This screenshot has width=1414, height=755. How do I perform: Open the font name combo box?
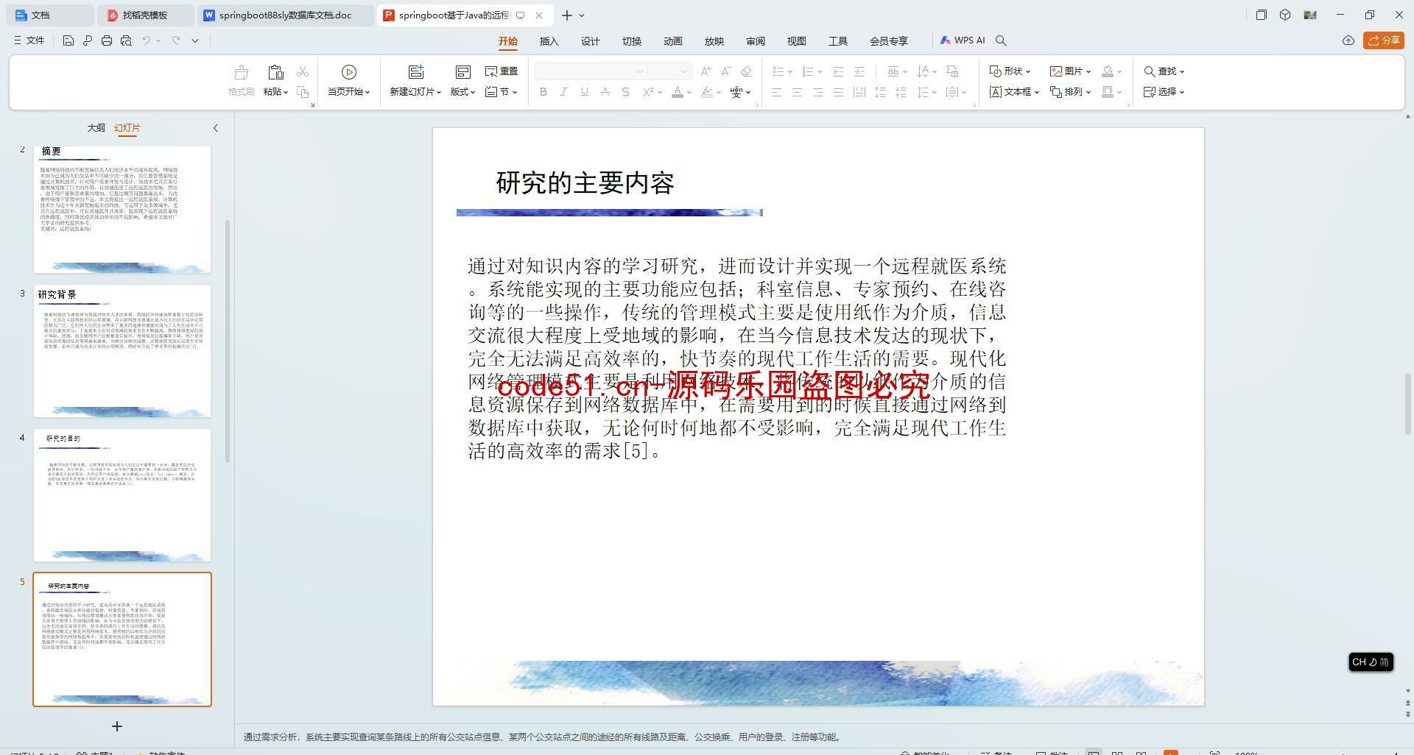click(x=591, y=71)
